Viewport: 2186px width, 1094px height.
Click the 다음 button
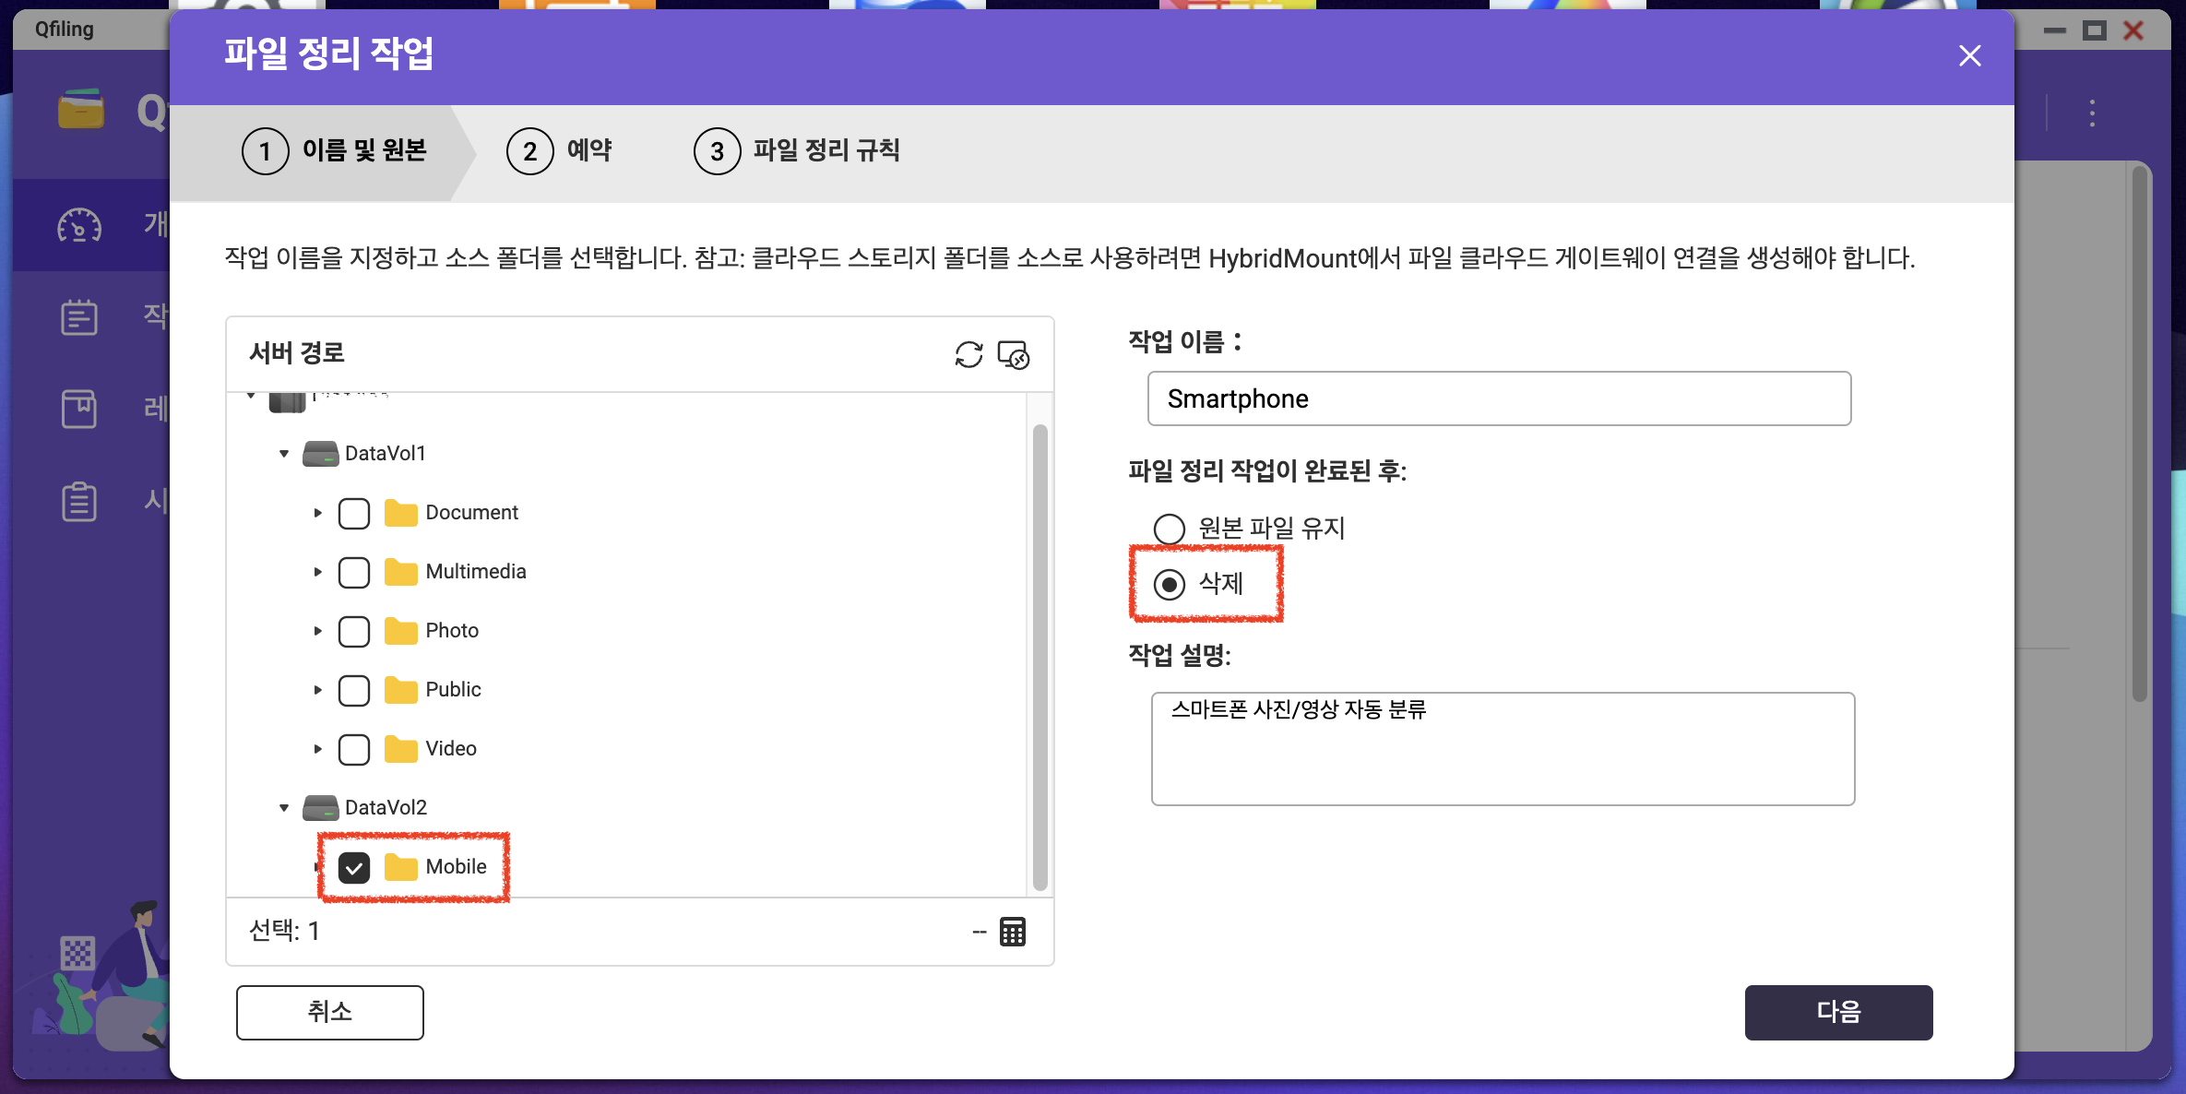point(1839,1013)
